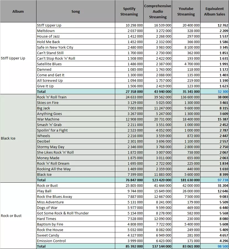Click the Smash 'n' Grab cell
Screen dimensions: 229x249
click(75, 125)
